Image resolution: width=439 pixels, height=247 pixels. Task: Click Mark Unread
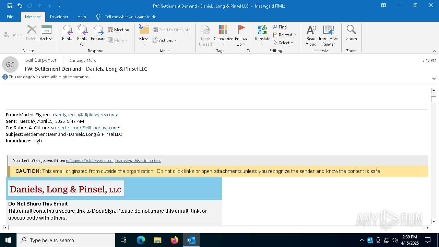[x=205, y=35]
